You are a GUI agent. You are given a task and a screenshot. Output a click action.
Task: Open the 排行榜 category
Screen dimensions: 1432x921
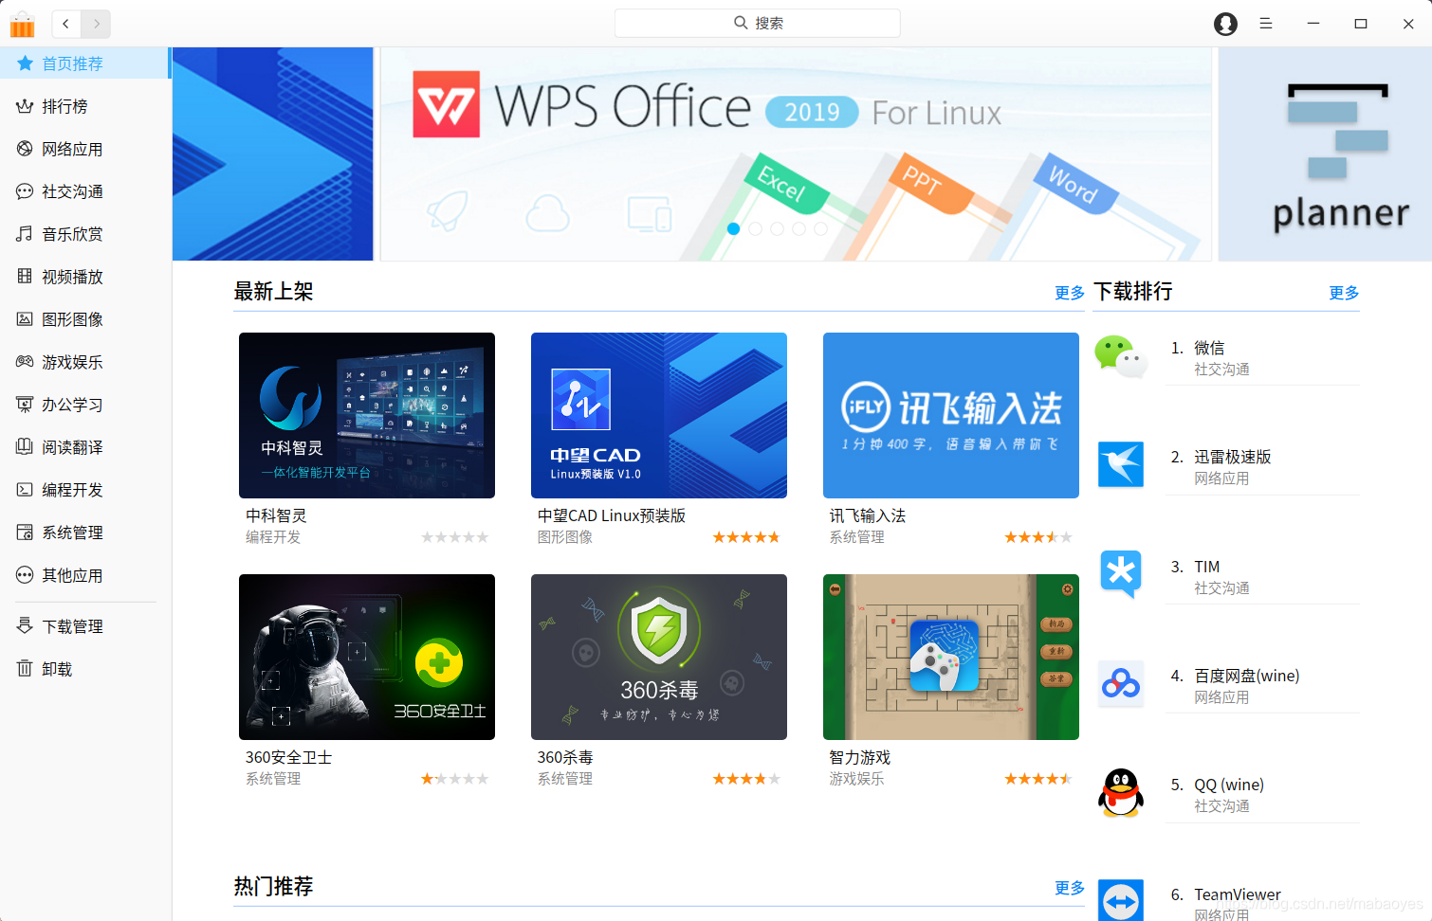pyautogui.click(x=85, y=106)
